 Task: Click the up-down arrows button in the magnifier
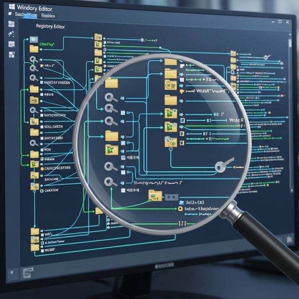(x=172, y=197)
